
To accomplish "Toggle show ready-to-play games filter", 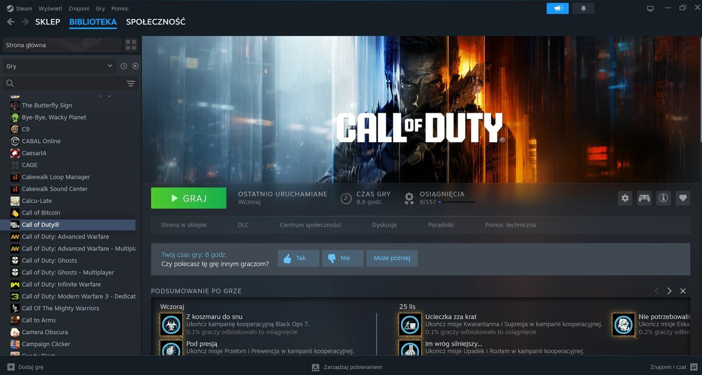I will pyautogui.click(x=136, y=66).
